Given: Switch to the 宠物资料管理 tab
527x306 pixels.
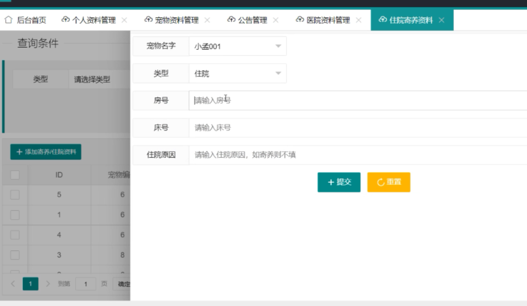Looking at the screenshot, I should point(177,20).
